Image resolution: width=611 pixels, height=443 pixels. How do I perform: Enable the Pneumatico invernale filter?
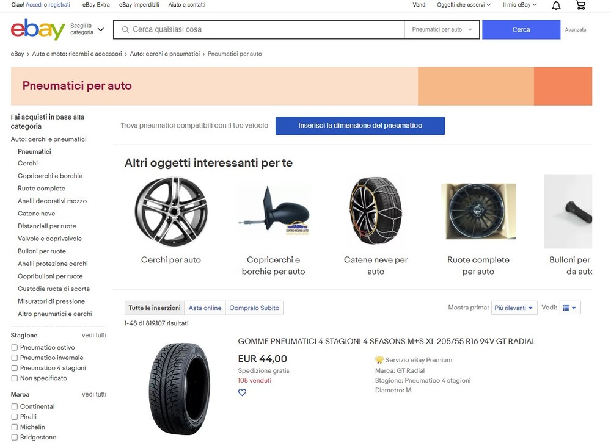pyautogui.click(x=15, y=358)
